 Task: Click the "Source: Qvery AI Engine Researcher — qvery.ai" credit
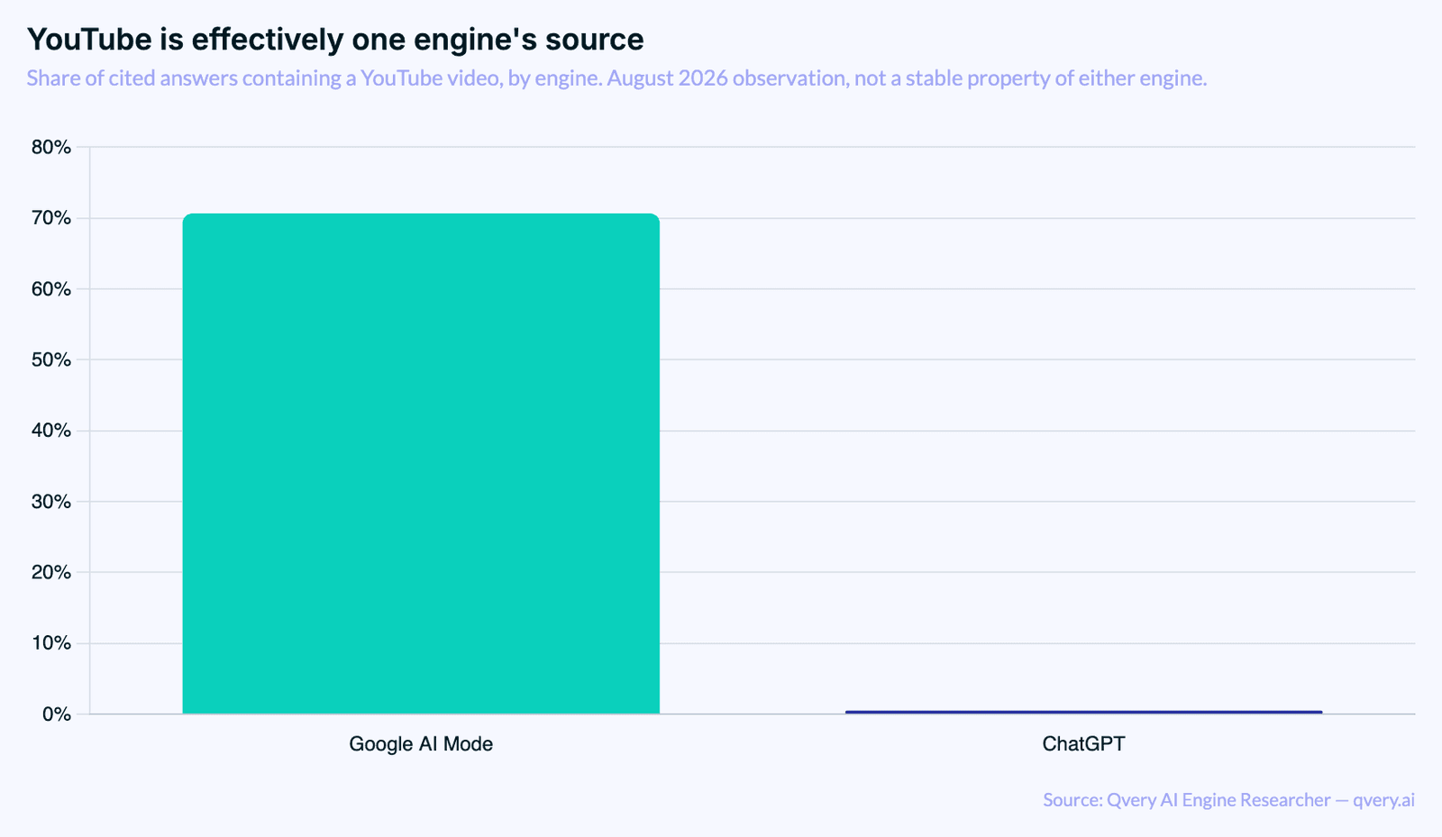[1228, 800]
